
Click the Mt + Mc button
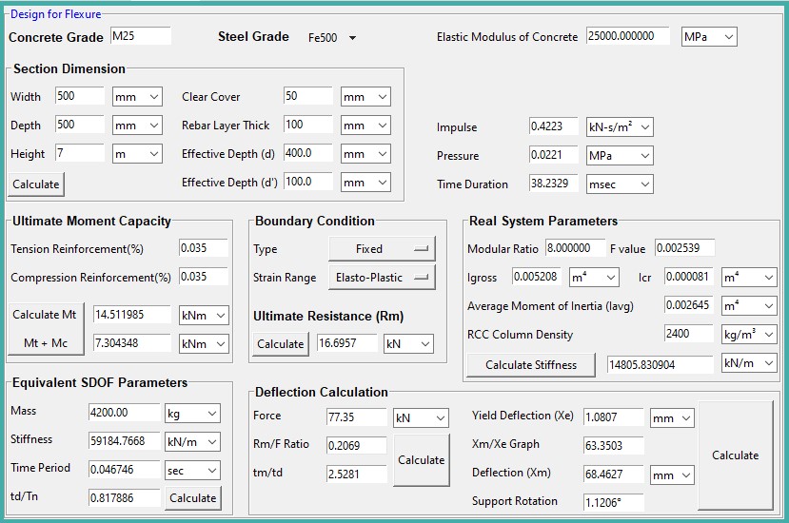(46, 343)
